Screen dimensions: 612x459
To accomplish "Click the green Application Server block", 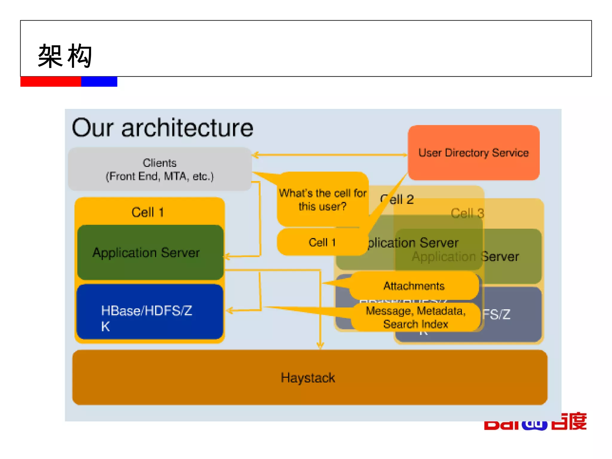I will [x=150, y=253].
